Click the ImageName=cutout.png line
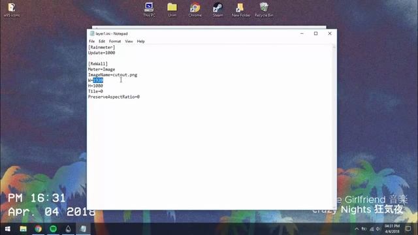 click(x=112, y=75)
